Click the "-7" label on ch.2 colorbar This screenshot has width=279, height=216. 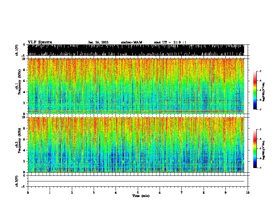pyautogui.click(x=260, y=168)
